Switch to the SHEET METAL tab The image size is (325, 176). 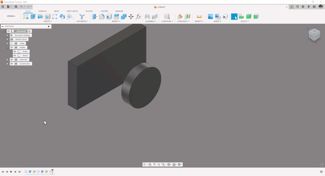[x=72, y=11]
